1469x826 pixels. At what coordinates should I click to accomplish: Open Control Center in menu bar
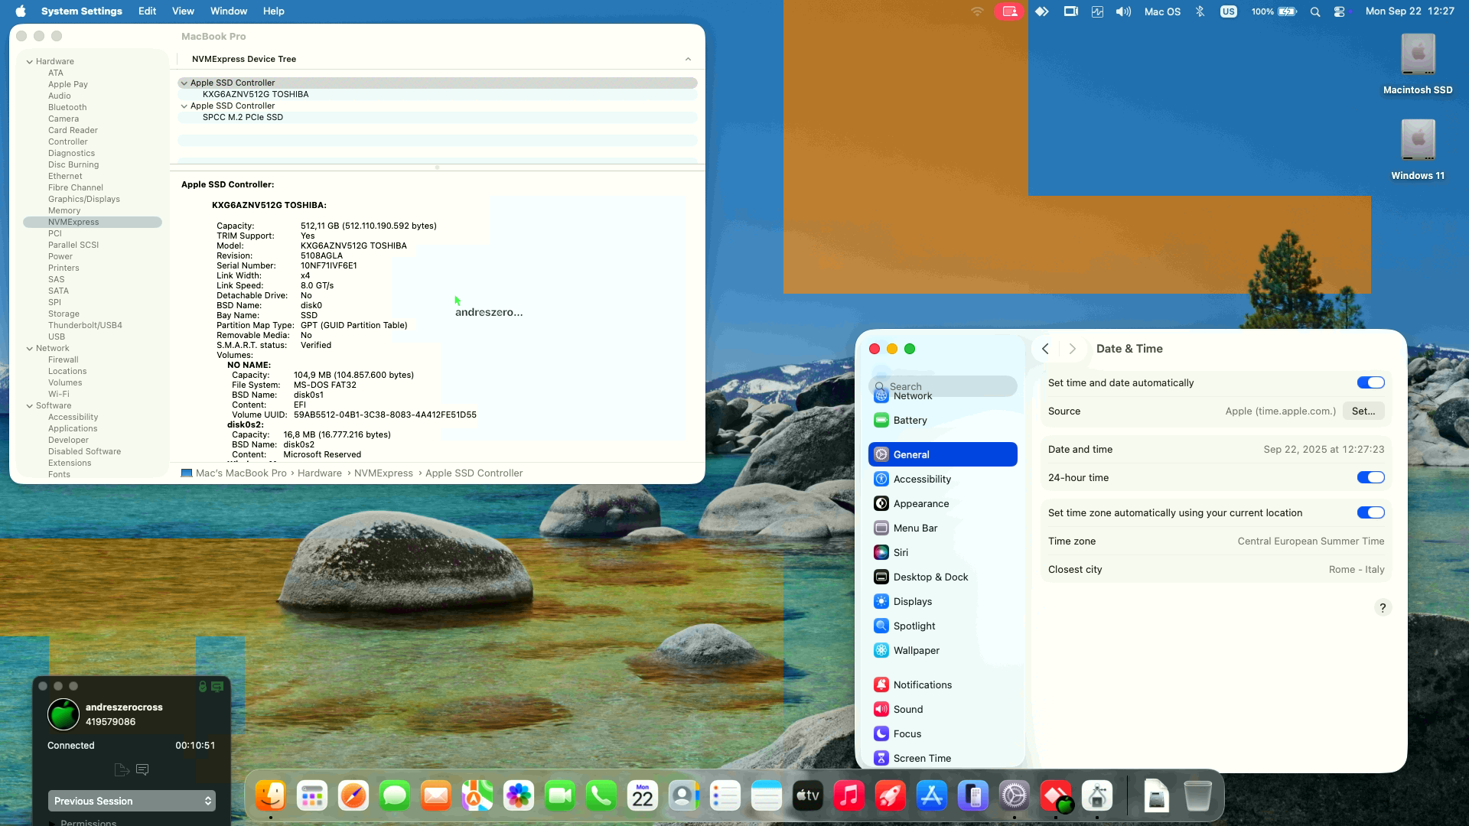(1340, 11)
